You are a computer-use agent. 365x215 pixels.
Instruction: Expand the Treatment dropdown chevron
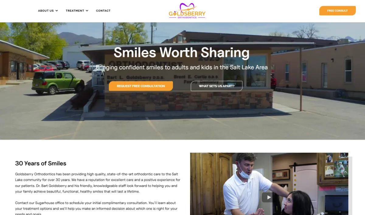87,11
